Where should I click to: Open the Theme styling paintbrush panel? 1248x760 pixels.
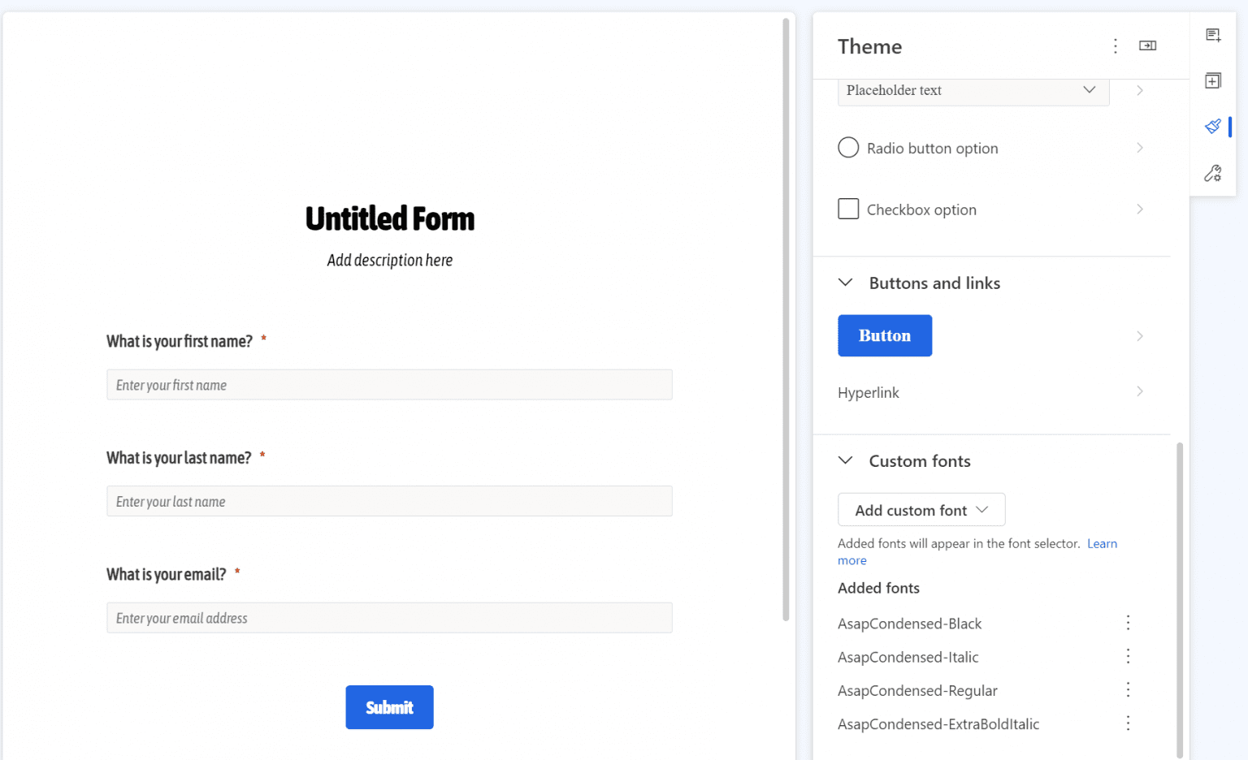pos(1213,127)
